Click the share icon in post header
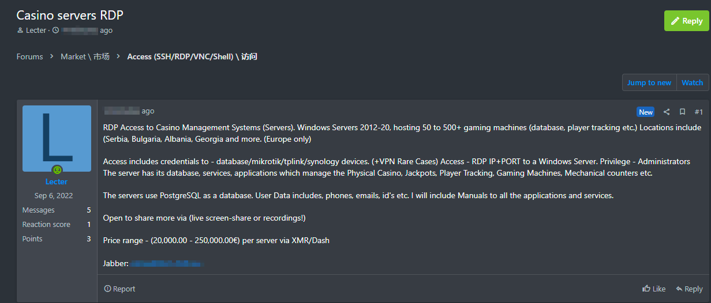The image size is (711, 303). (x=667, y=112)
